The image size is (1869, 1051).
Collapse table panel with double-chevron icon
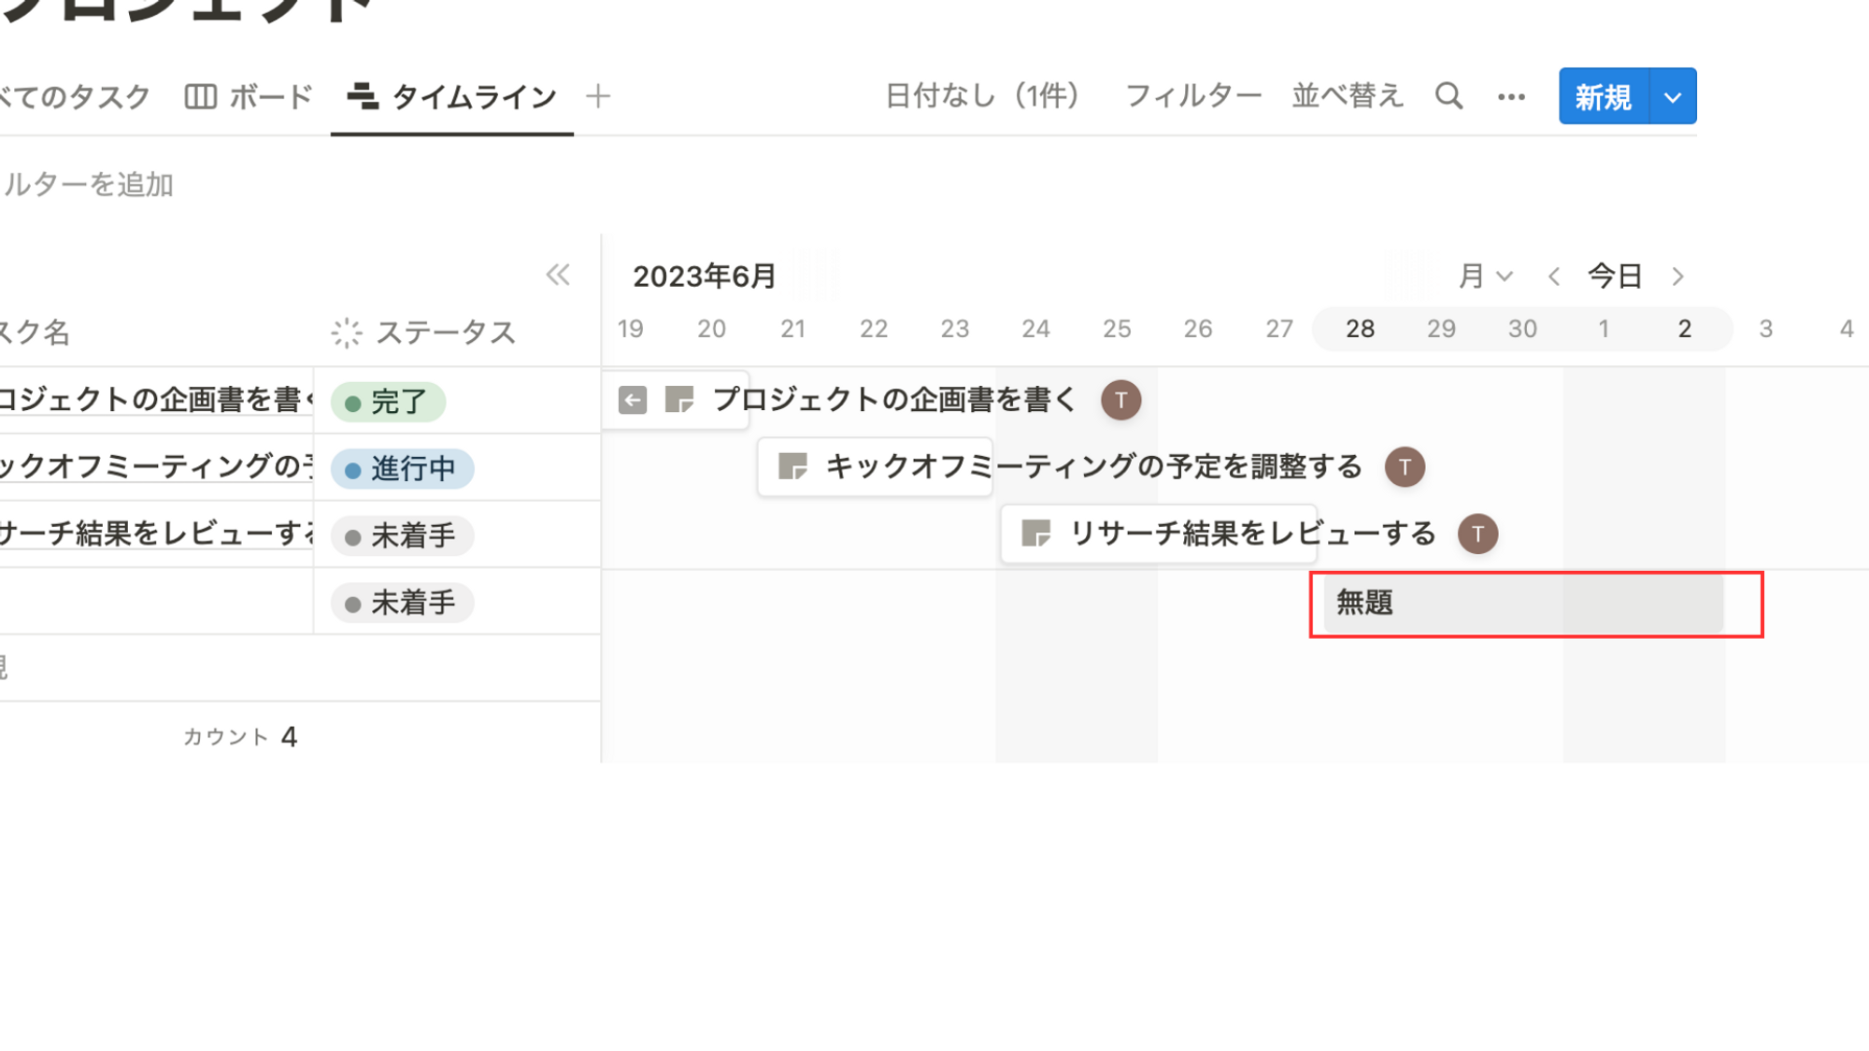point(558,275)
